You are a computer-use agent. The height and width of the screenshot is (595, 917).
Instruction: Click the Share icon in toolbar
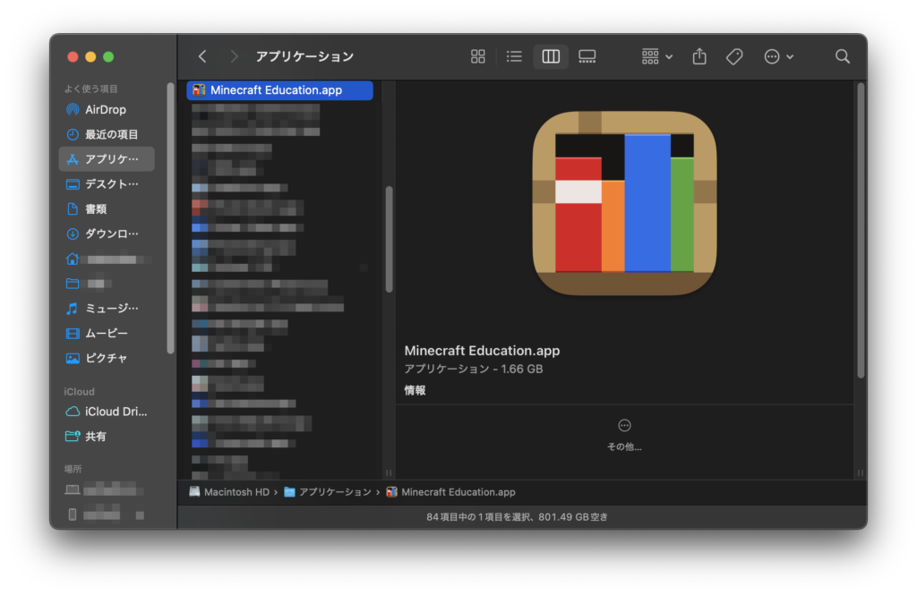coord(699,56)
